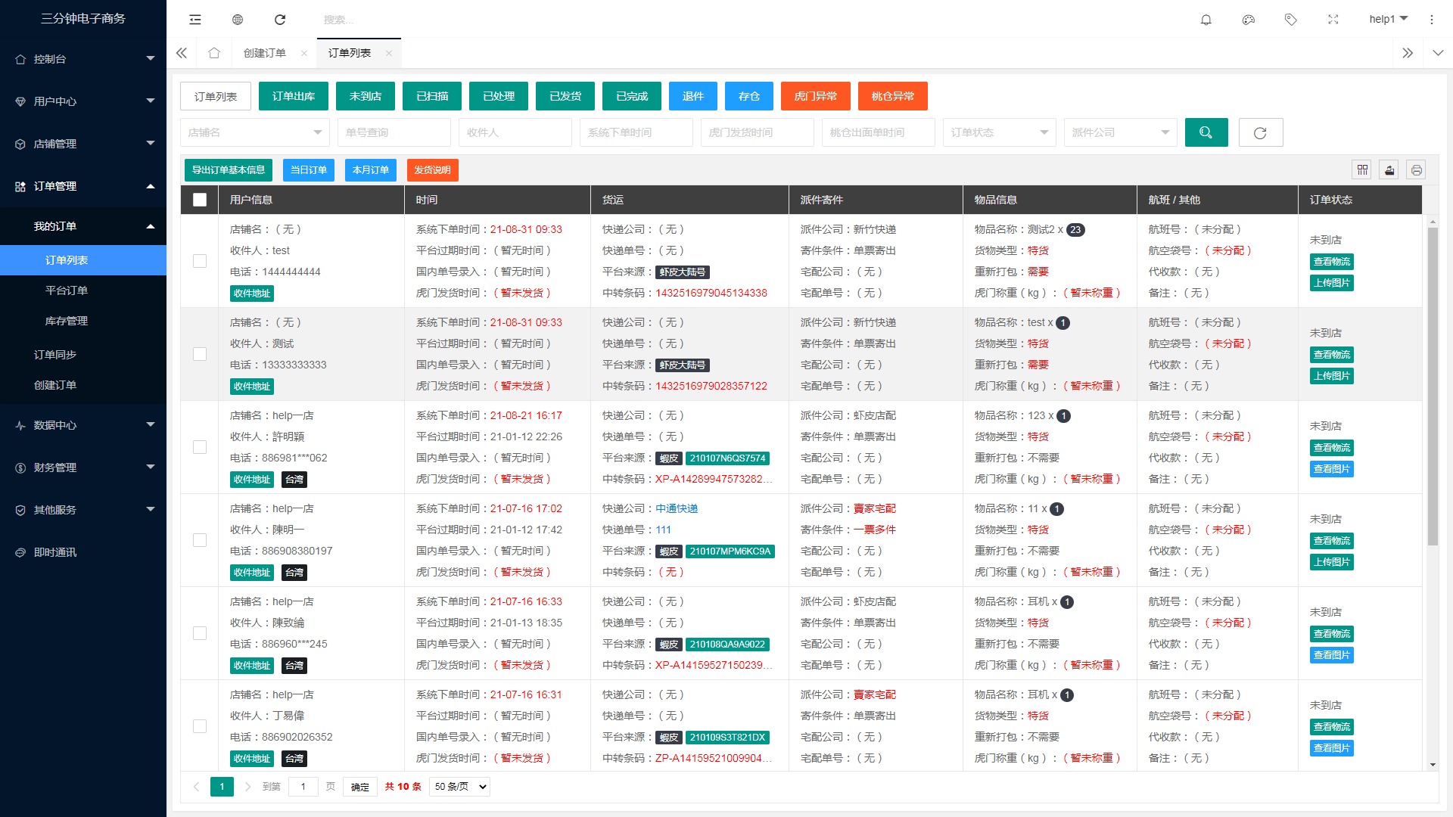
Task: Open the column filter grid icon
Action: pyautogui.click(x=1362, y=170)
